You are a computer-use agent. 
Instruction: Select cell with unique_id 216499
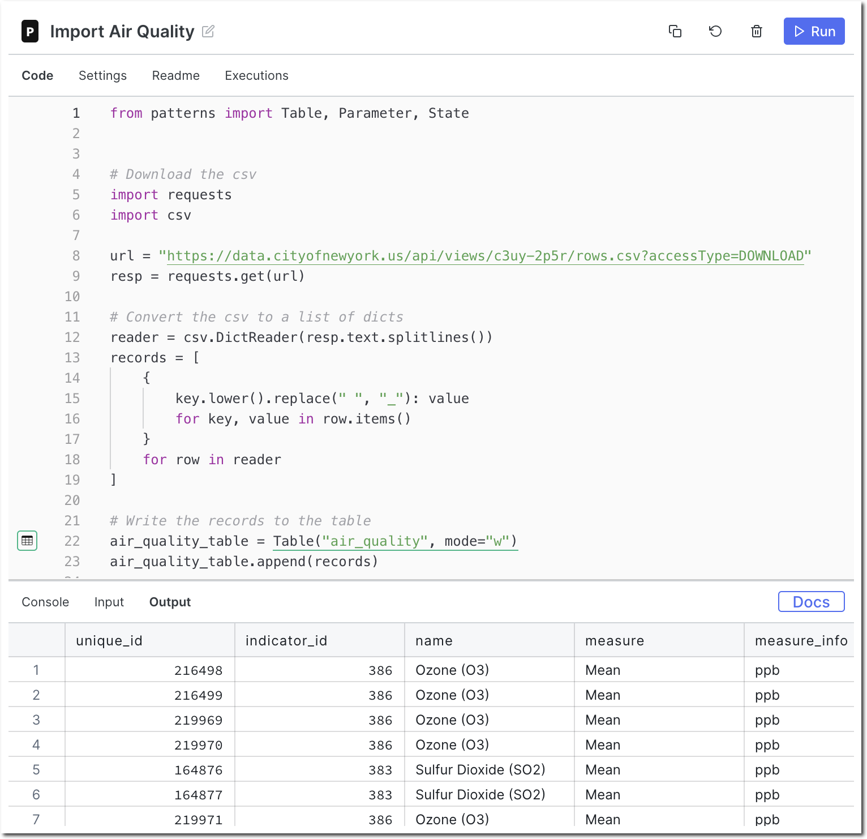tap(150, 695)
